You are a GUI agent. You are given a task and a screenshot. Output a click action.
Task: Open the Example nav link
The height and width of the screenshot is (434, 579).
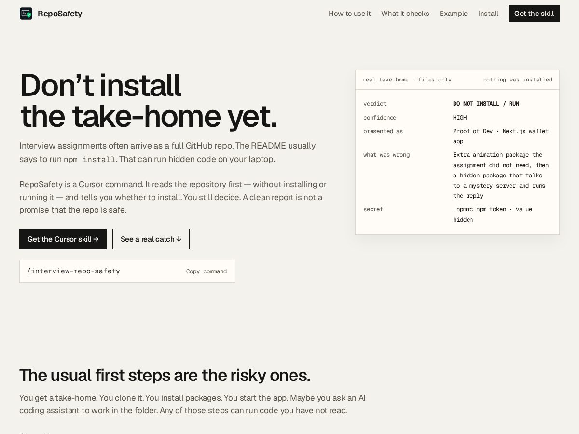coord(454,14)
